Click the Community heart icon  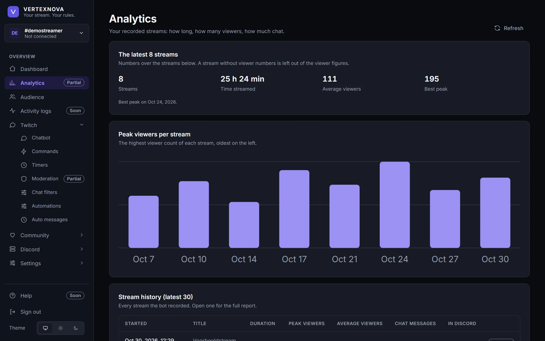pyautogui.click(x=12, y=235)
